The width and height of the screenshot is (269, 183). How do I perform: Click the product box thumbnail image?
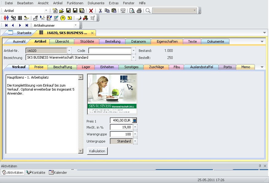click(x=112, y=94)
